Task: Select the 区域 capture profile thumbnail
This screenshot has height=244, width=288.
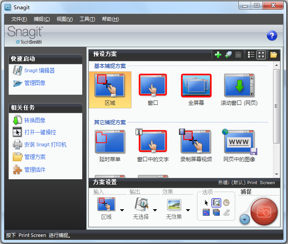Action: (110, 89)
